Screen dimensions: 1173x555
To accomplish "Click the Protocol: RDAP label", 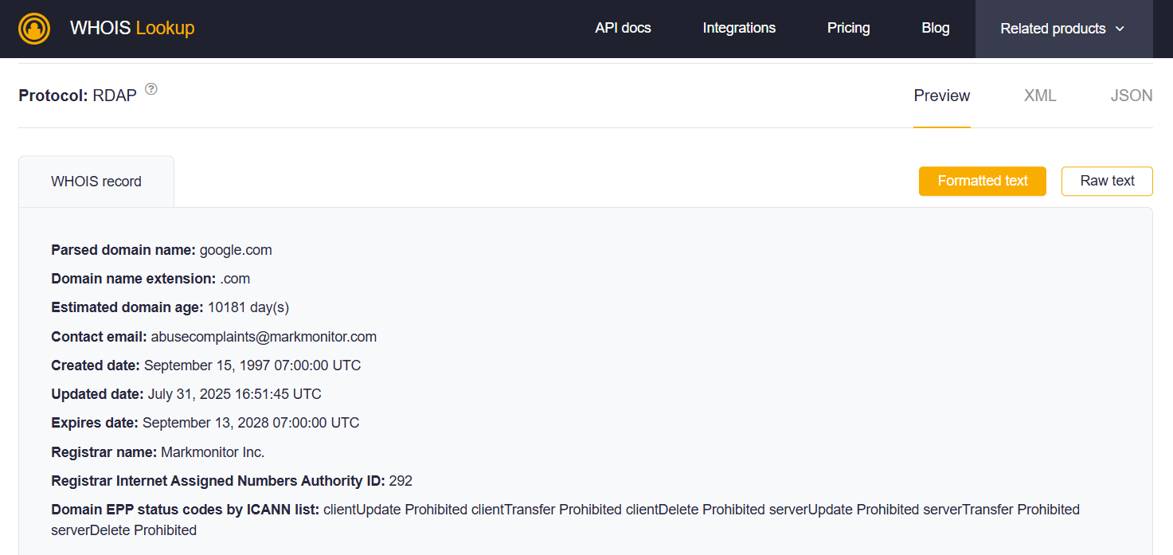I will coord(77,96).
